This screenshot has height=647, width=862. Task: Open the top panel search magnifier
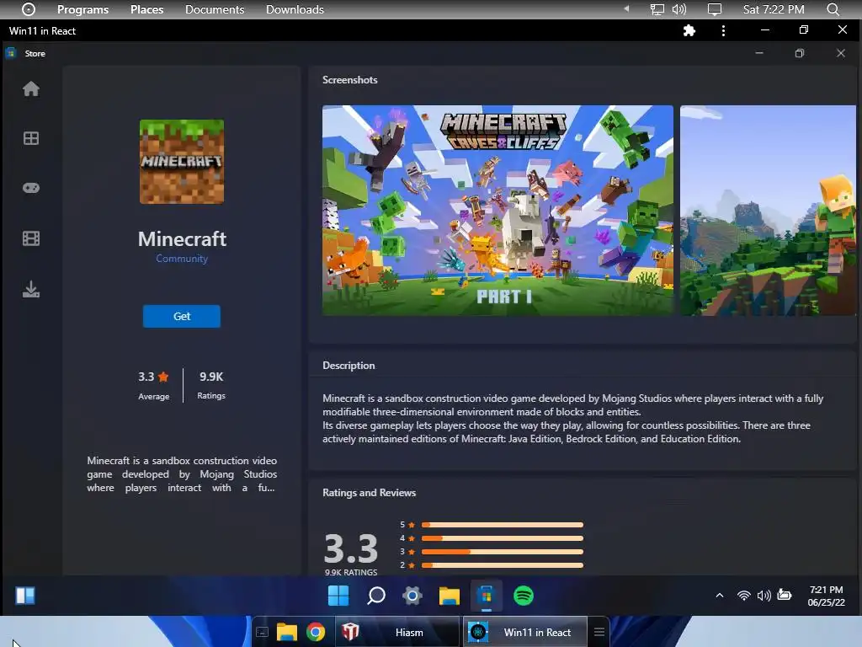833,9
